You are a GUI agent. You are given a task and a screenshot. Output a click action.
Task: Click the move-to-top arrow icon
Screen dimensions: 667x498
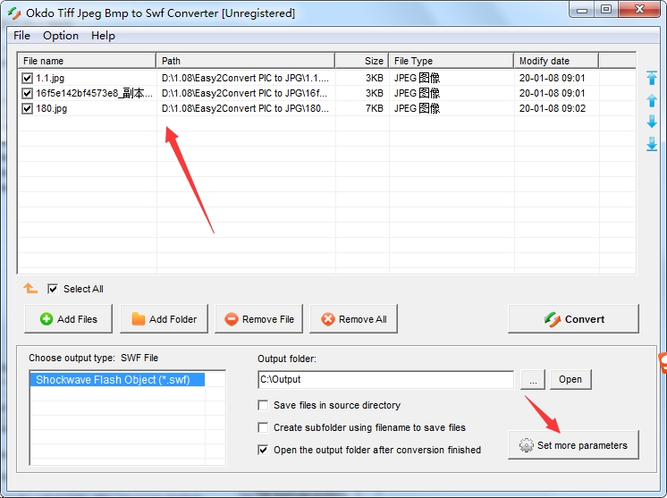pos(652,78)
